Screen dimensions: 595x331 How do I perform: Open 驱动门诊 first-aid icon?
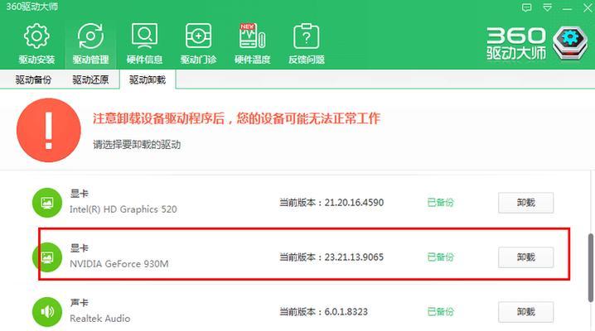(x=198, y=36)
